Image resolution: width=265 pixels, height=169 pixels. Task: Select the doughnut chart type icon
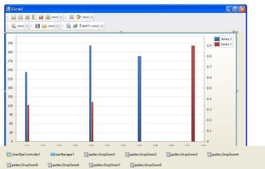coord(48,17)
